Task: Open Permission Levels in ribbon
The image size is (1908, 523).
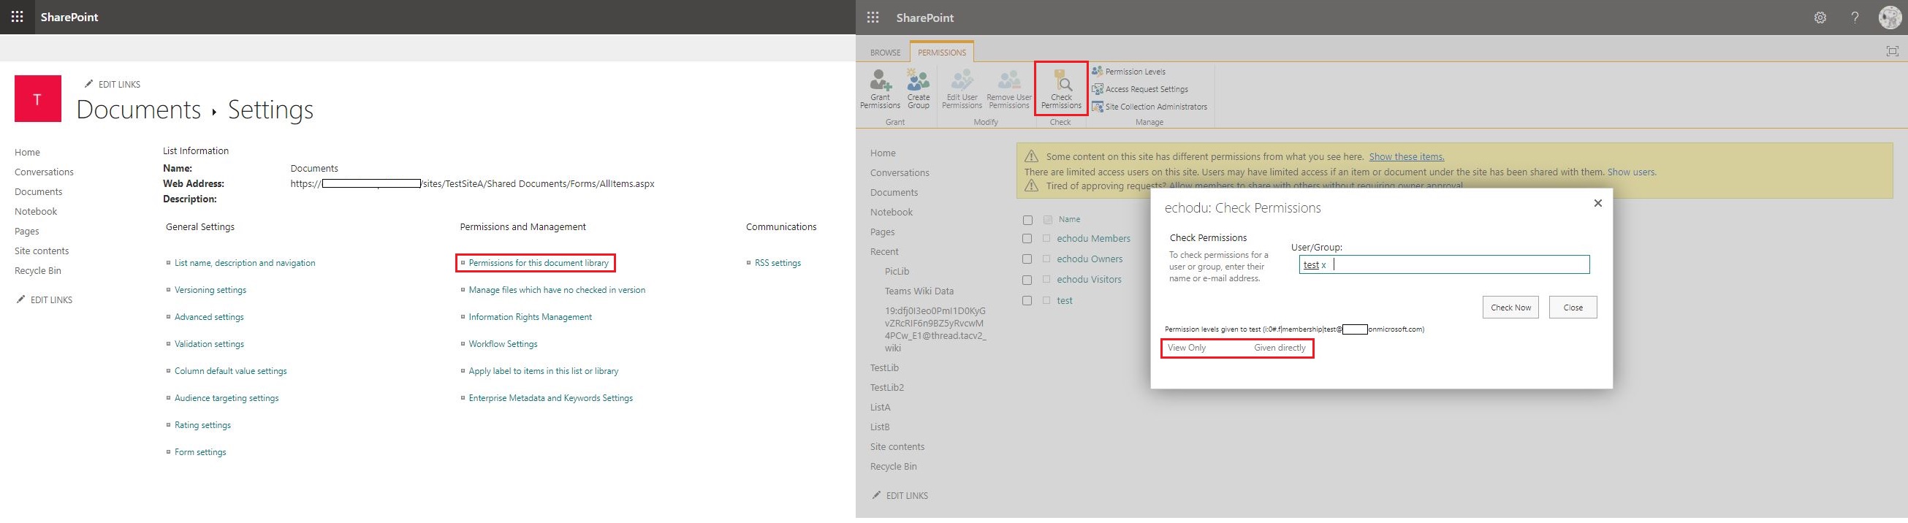Action: [x=1128, y=71]
